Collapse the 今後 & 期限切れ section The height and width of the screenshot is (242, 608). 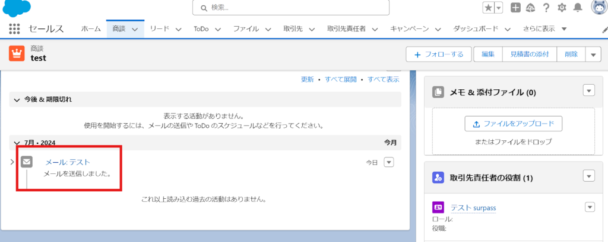[x=17, y=100]
